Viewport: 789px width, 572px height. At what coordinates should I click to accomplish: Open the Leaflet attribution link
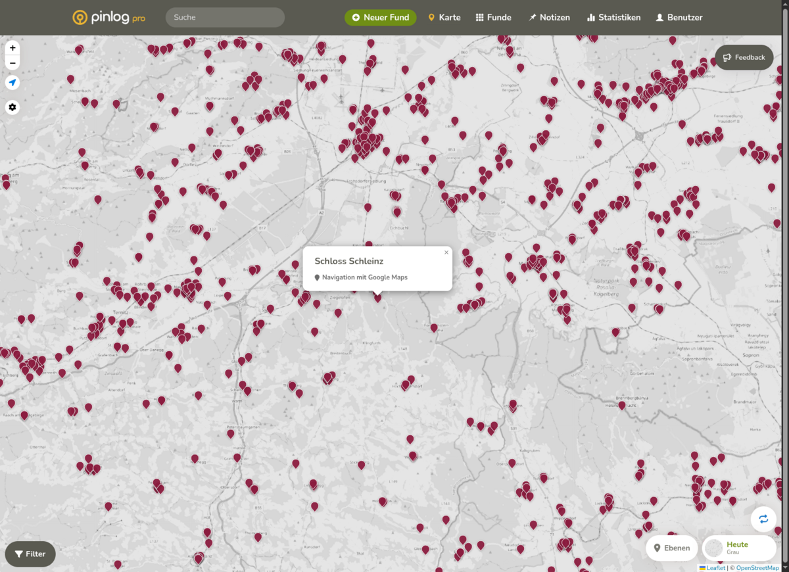coord(711,568)
